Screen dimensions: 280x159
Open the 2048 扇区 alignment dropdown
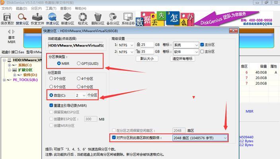[200, 138]
